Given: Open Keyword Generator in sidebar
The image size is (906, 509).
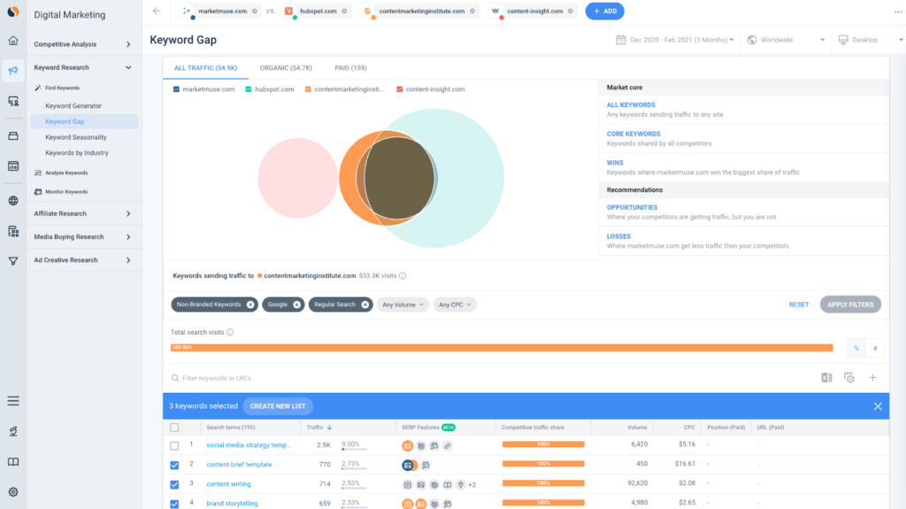Looking at the screenshot, I should (73, 106).
